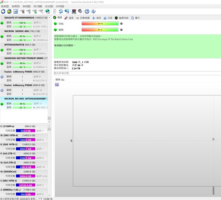The width and height of the screenshot is (221, 200).
Task: Open the 磁碟(Y) menu
Action: pyautogui.click(x=16, y=6)
